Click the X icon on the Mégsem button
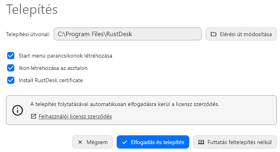 click(x=80, y=142)
